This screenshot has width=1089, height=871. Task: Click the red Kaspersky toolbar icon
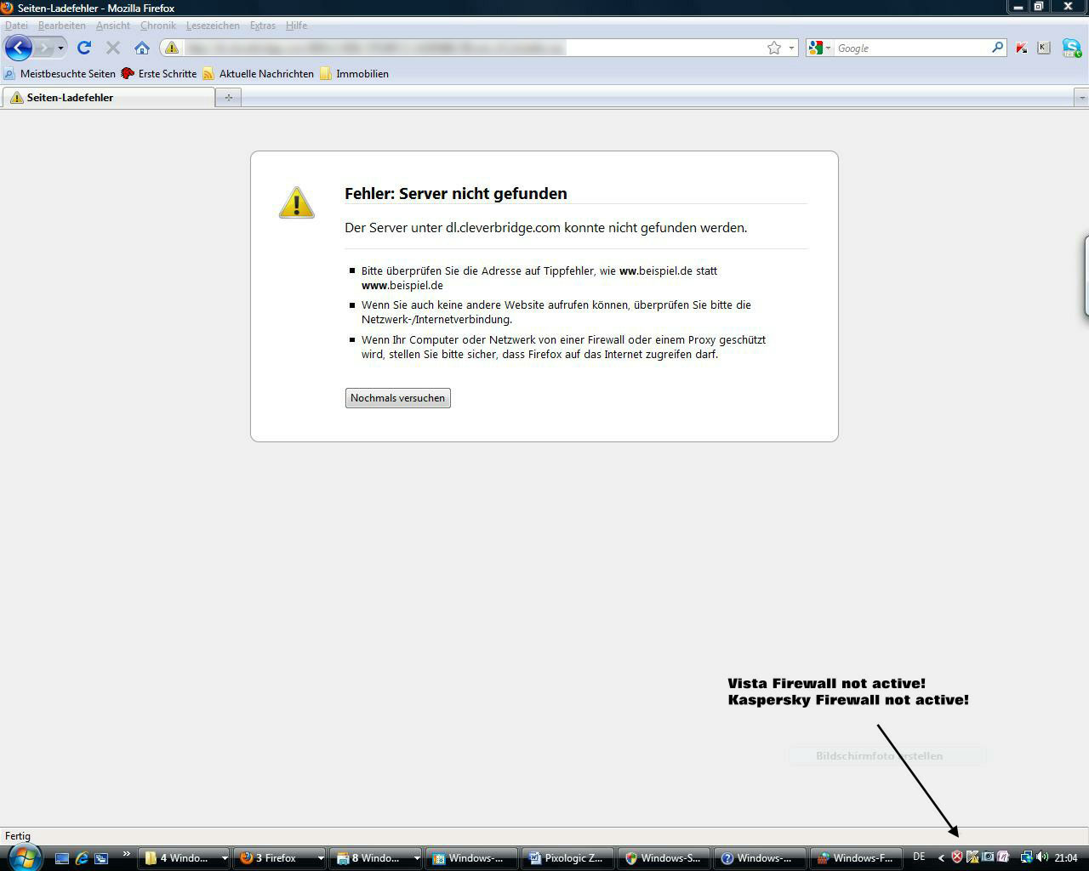[x=1022, y=48]
